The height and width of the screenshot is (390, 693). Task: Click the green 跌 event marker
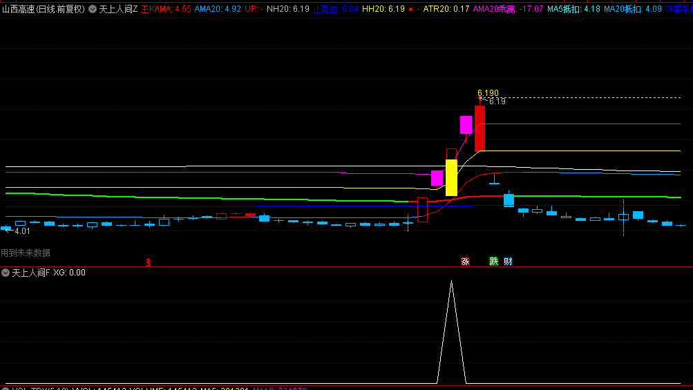[494, 262]
